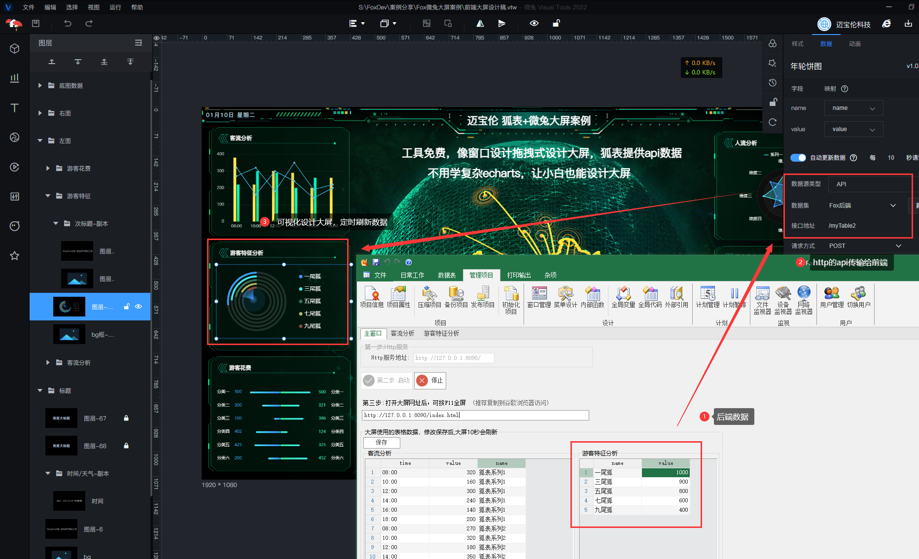Open the 编辑 menu
Screen dimensions: 919x559
[50, 7]
